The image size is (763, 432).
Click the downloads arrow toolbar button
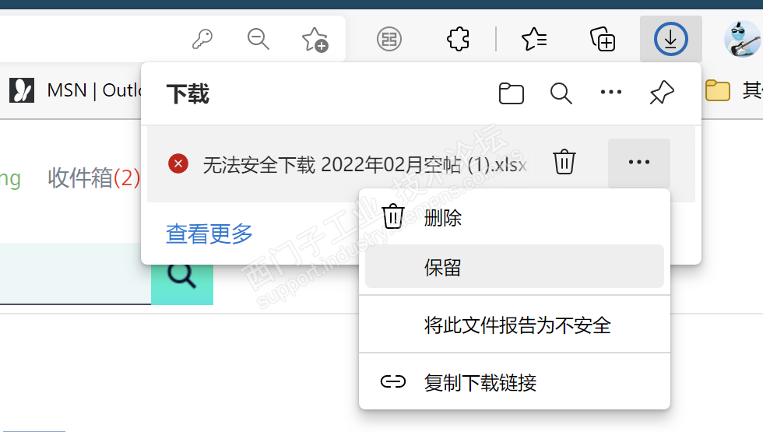click(x=670, y=39)
